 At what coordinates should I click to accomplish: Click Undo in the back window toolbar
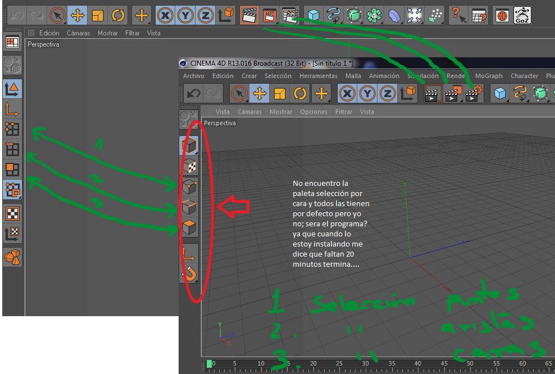click(x=16, y=16)
